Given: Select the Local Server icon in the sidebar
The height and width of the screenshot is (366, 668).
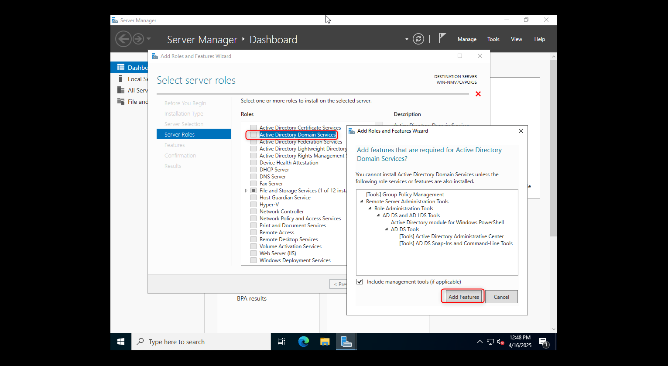Looking at the screenshot, I should [121, 79].
